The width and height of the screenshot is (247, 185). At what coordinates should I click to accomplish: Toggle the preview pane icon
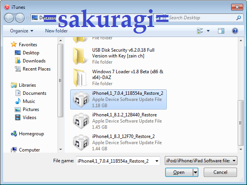221,31
